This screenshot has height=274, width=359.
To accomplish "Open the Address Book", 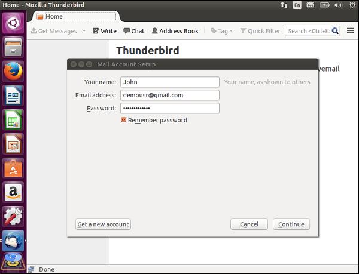I will point(175,31).
